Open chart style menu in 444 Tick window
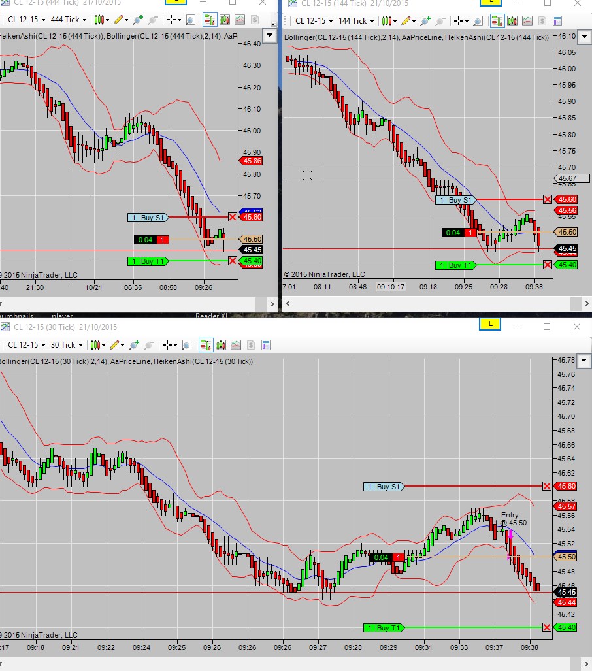592x671 pixels. [x=101, y=20]
